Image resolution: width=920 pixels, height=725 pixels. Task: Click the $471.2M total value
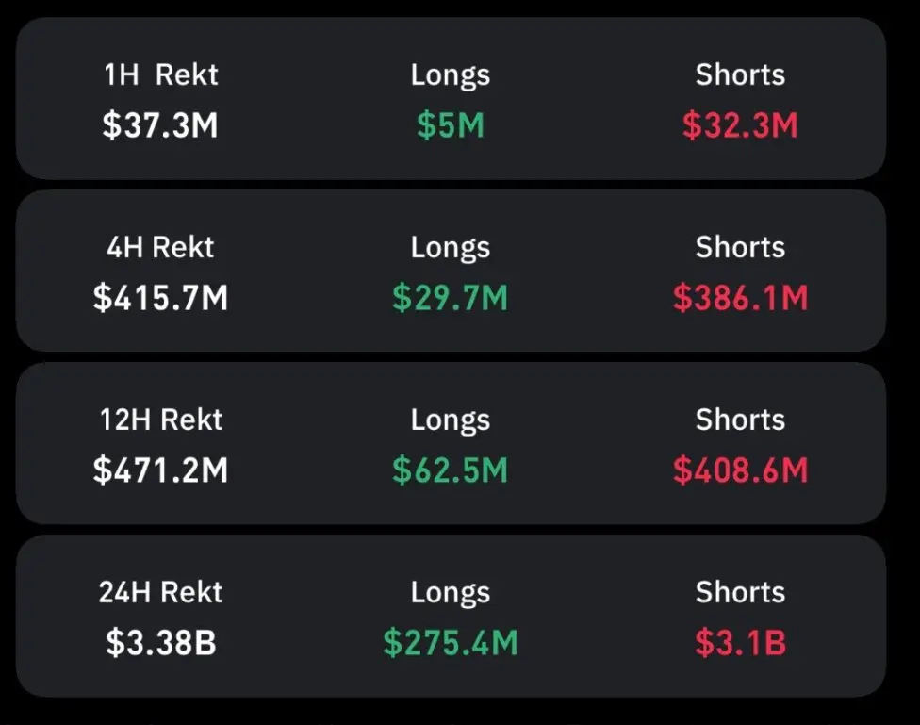160,470
